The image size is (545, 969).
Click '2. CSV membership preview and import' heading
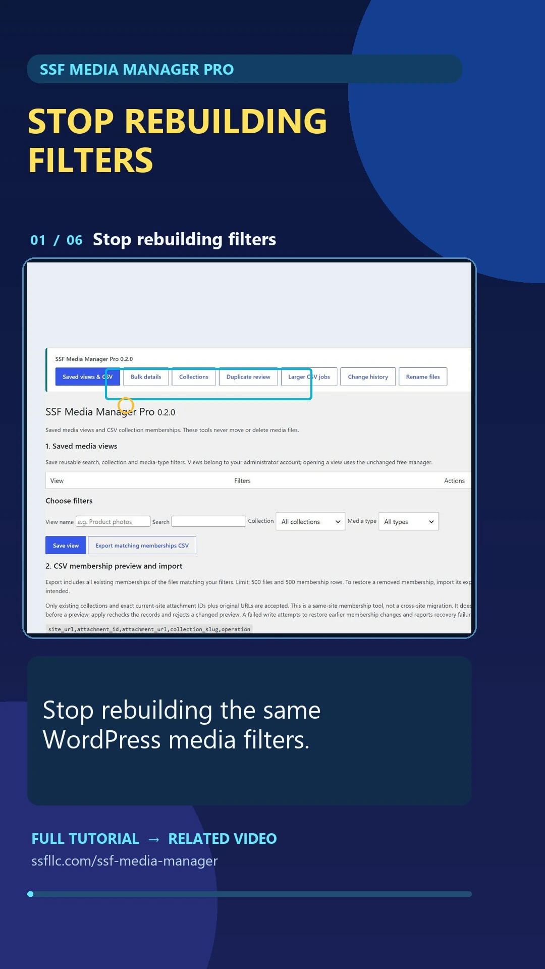[114, 566]
